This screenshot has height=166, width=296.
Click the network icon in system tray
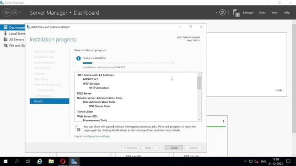[x=251, y=161]
